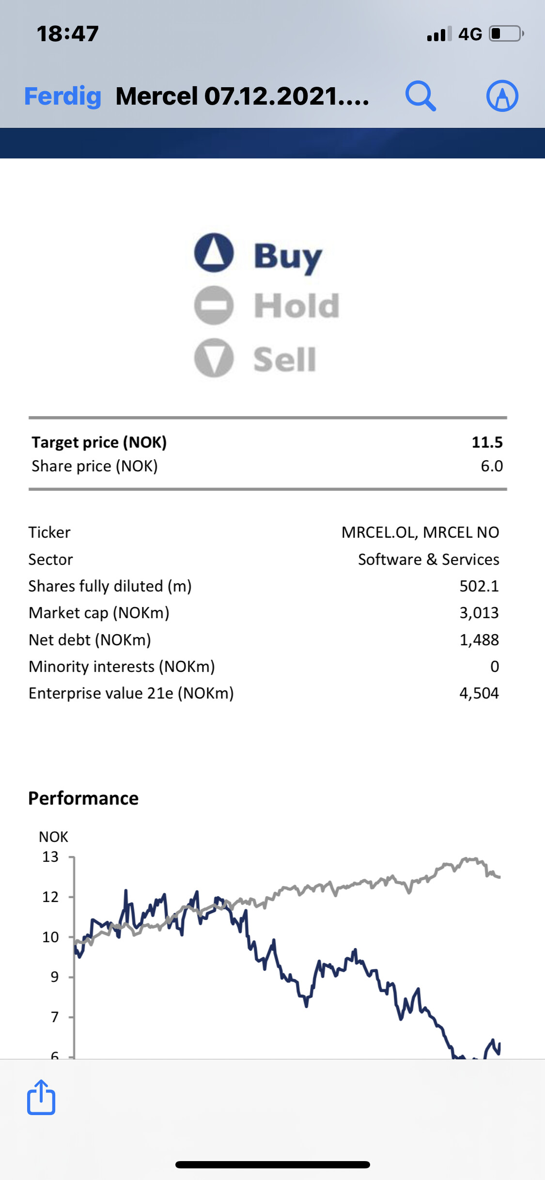Image resolution: width=545 pixels, height=1180 pixels.
Task: Click the 18:47 clock in status bar
Action: pos(68,34)
